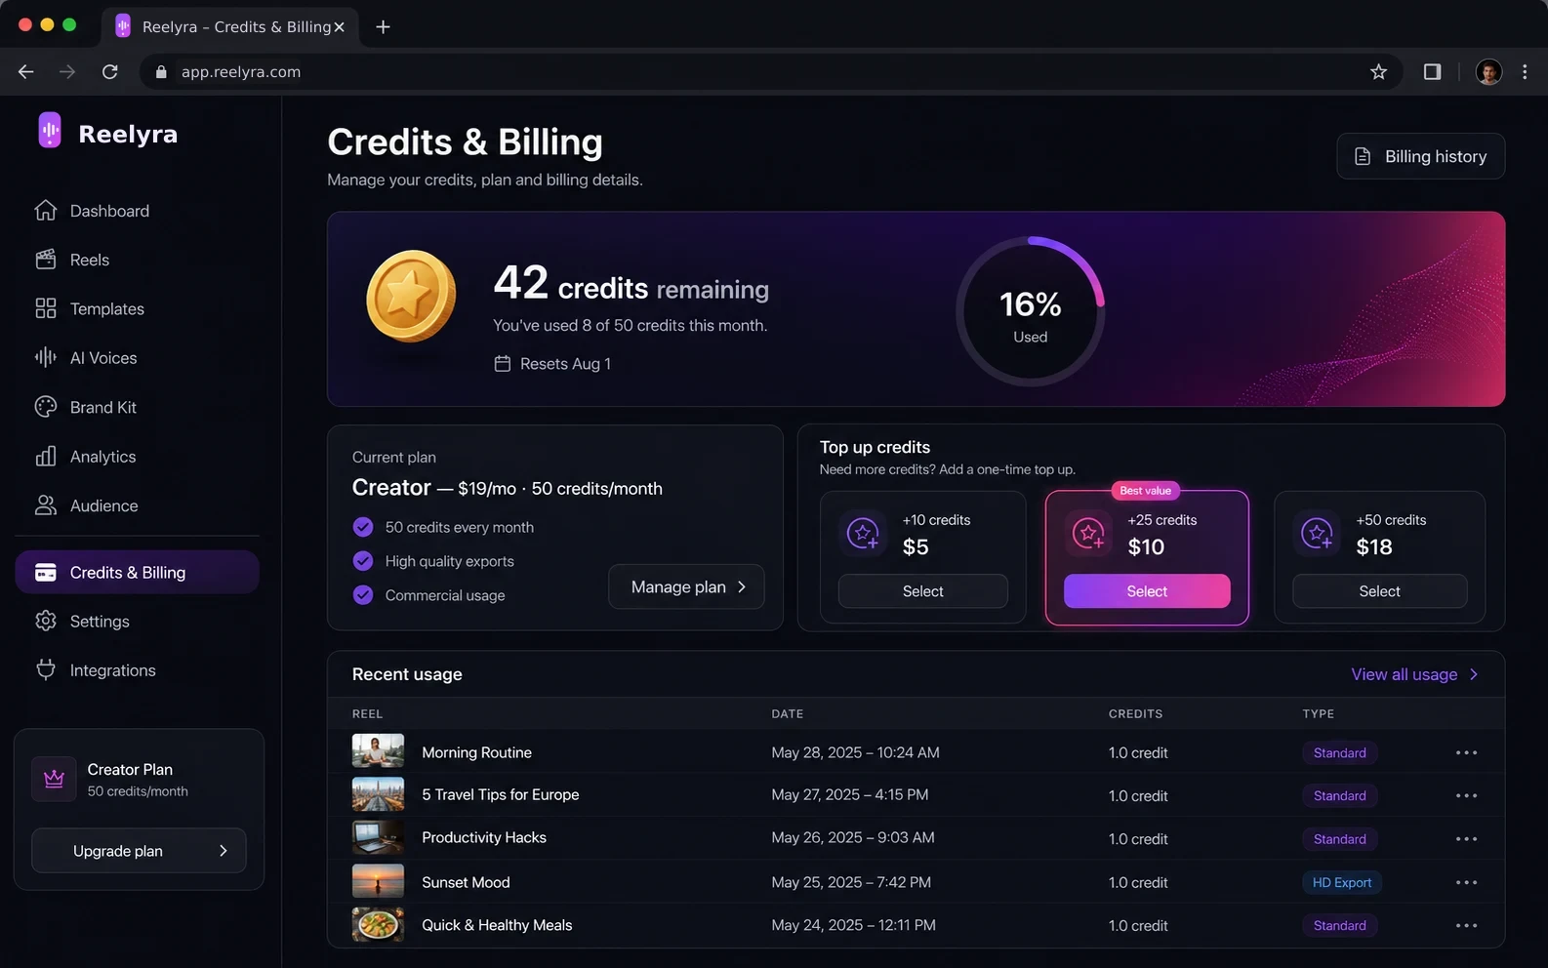Click the 5 Travel Tips for Europe title

click(501, 794)
